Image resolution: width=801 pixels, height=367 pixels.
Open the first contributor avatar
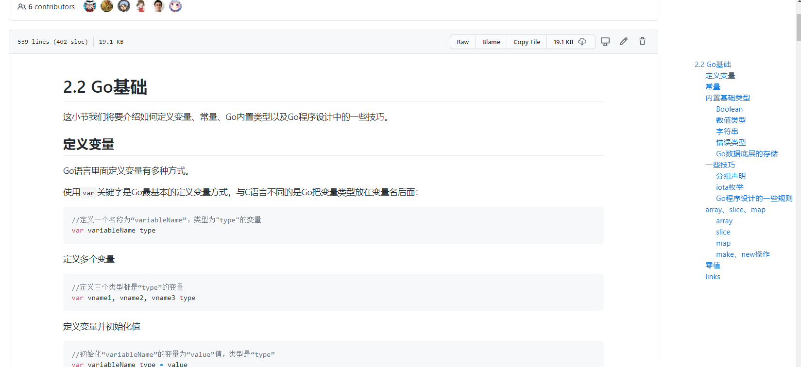coord(90,6)
